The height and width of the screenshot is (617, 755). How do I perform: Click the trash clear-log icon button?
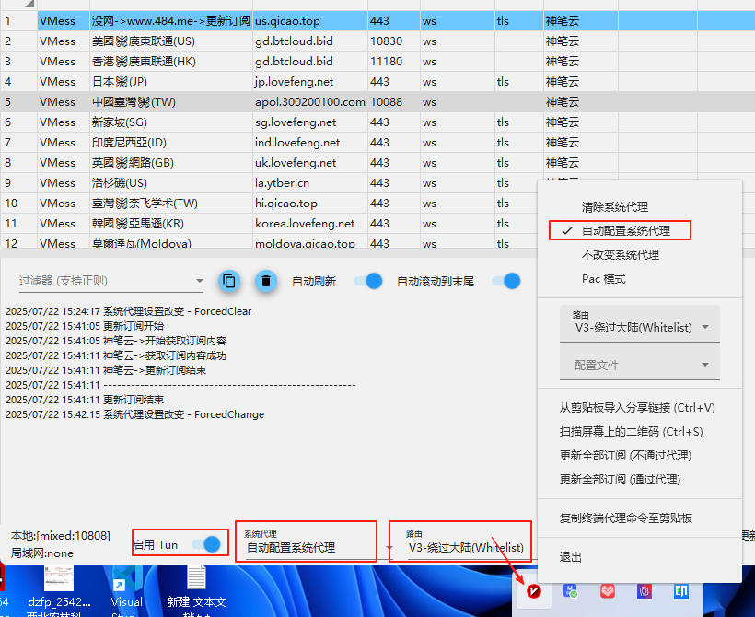(266, 281)
